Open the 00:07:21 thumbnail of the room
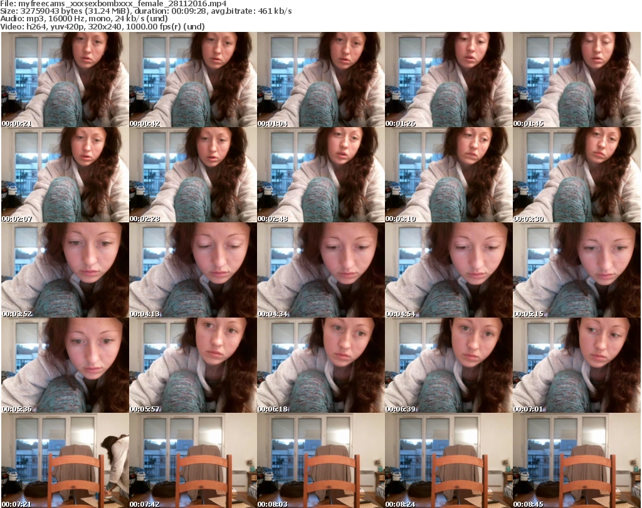Viewport: 642px width, 508px height. tap(65, 460)
